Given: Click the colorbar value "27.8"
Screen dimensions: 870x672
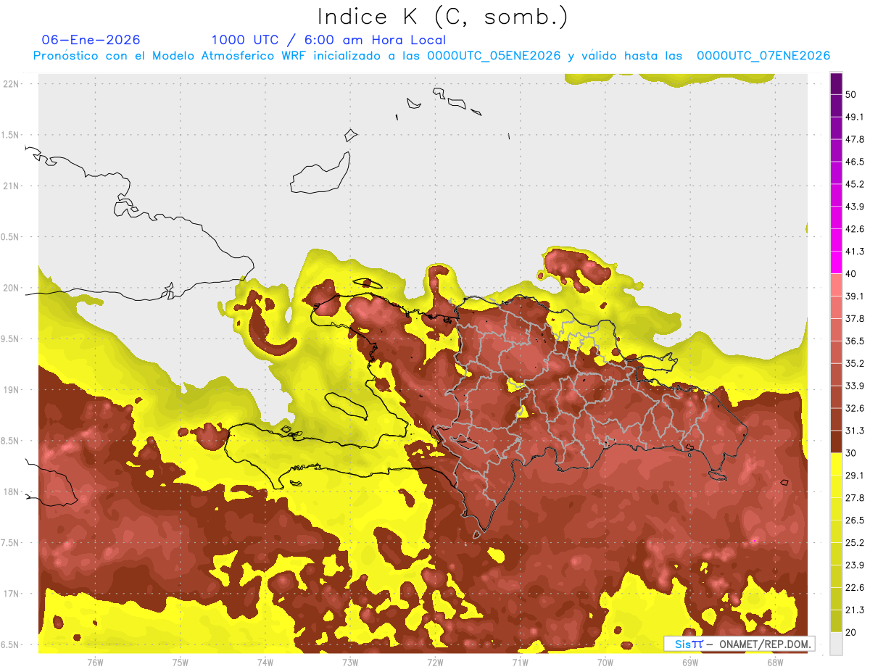Looking at the screenshot, I should [x=855, y=498].
